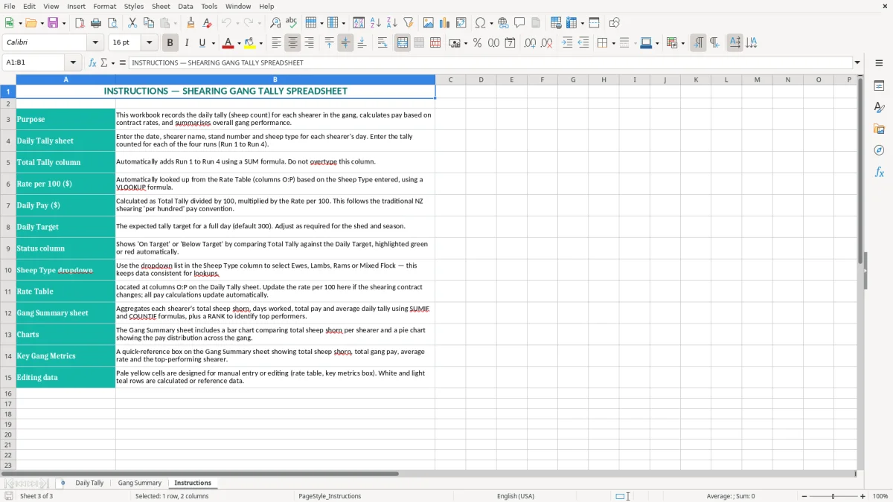893x502 pixels.
Task: Toggle Align Right
Action: (309, 43)
